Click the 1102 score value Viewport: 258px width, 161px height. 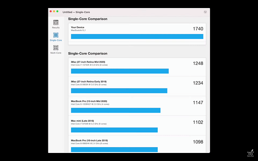[198, 122]
